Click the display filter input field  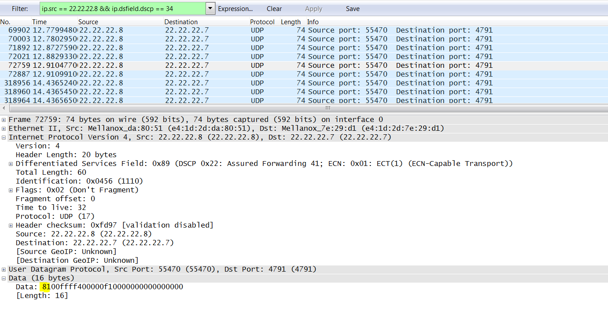tap(122, 8)
